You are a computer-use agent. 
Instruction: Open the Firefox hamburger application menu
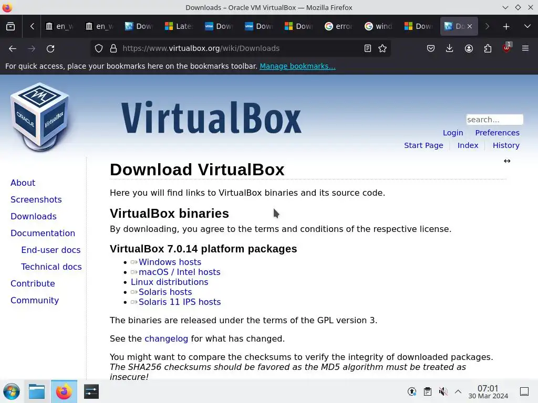525,49
